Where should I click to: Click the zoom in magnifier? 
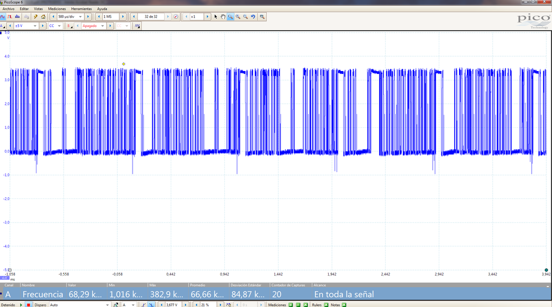coord(238,17)
